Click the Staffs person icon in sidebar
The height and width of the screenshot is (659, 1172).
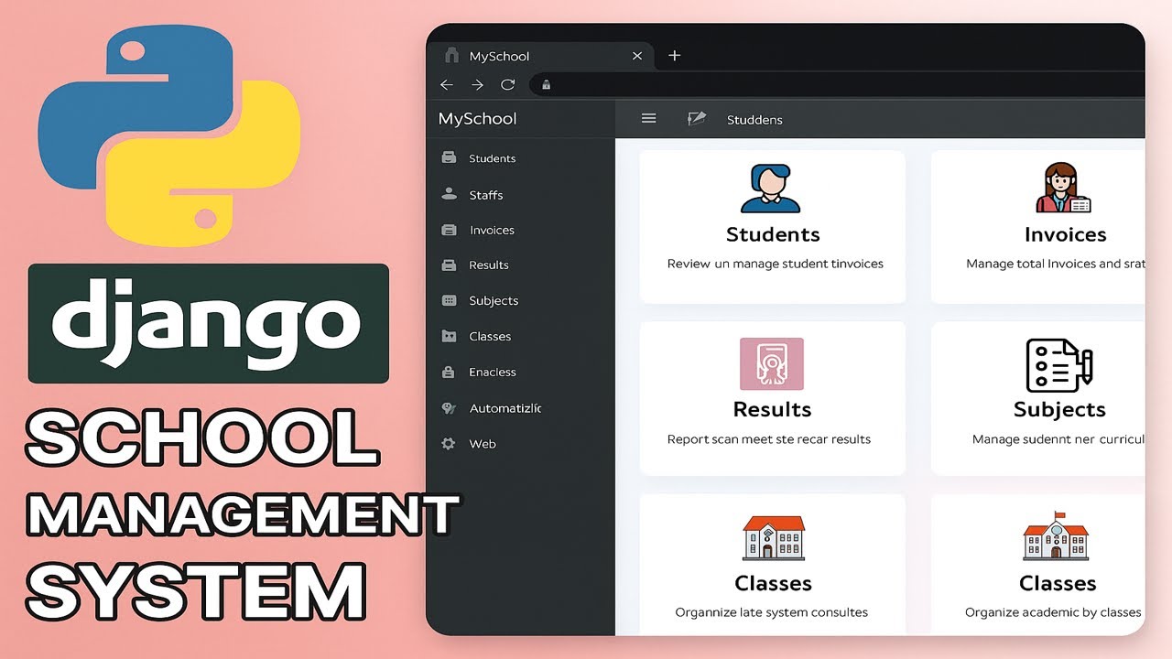tap(449, 194)
